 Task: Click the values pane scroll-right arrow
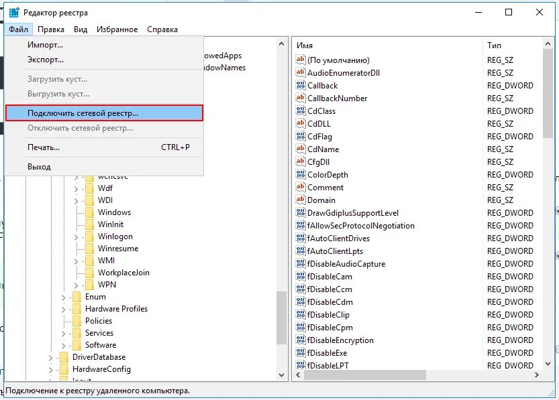click(537, 375)
